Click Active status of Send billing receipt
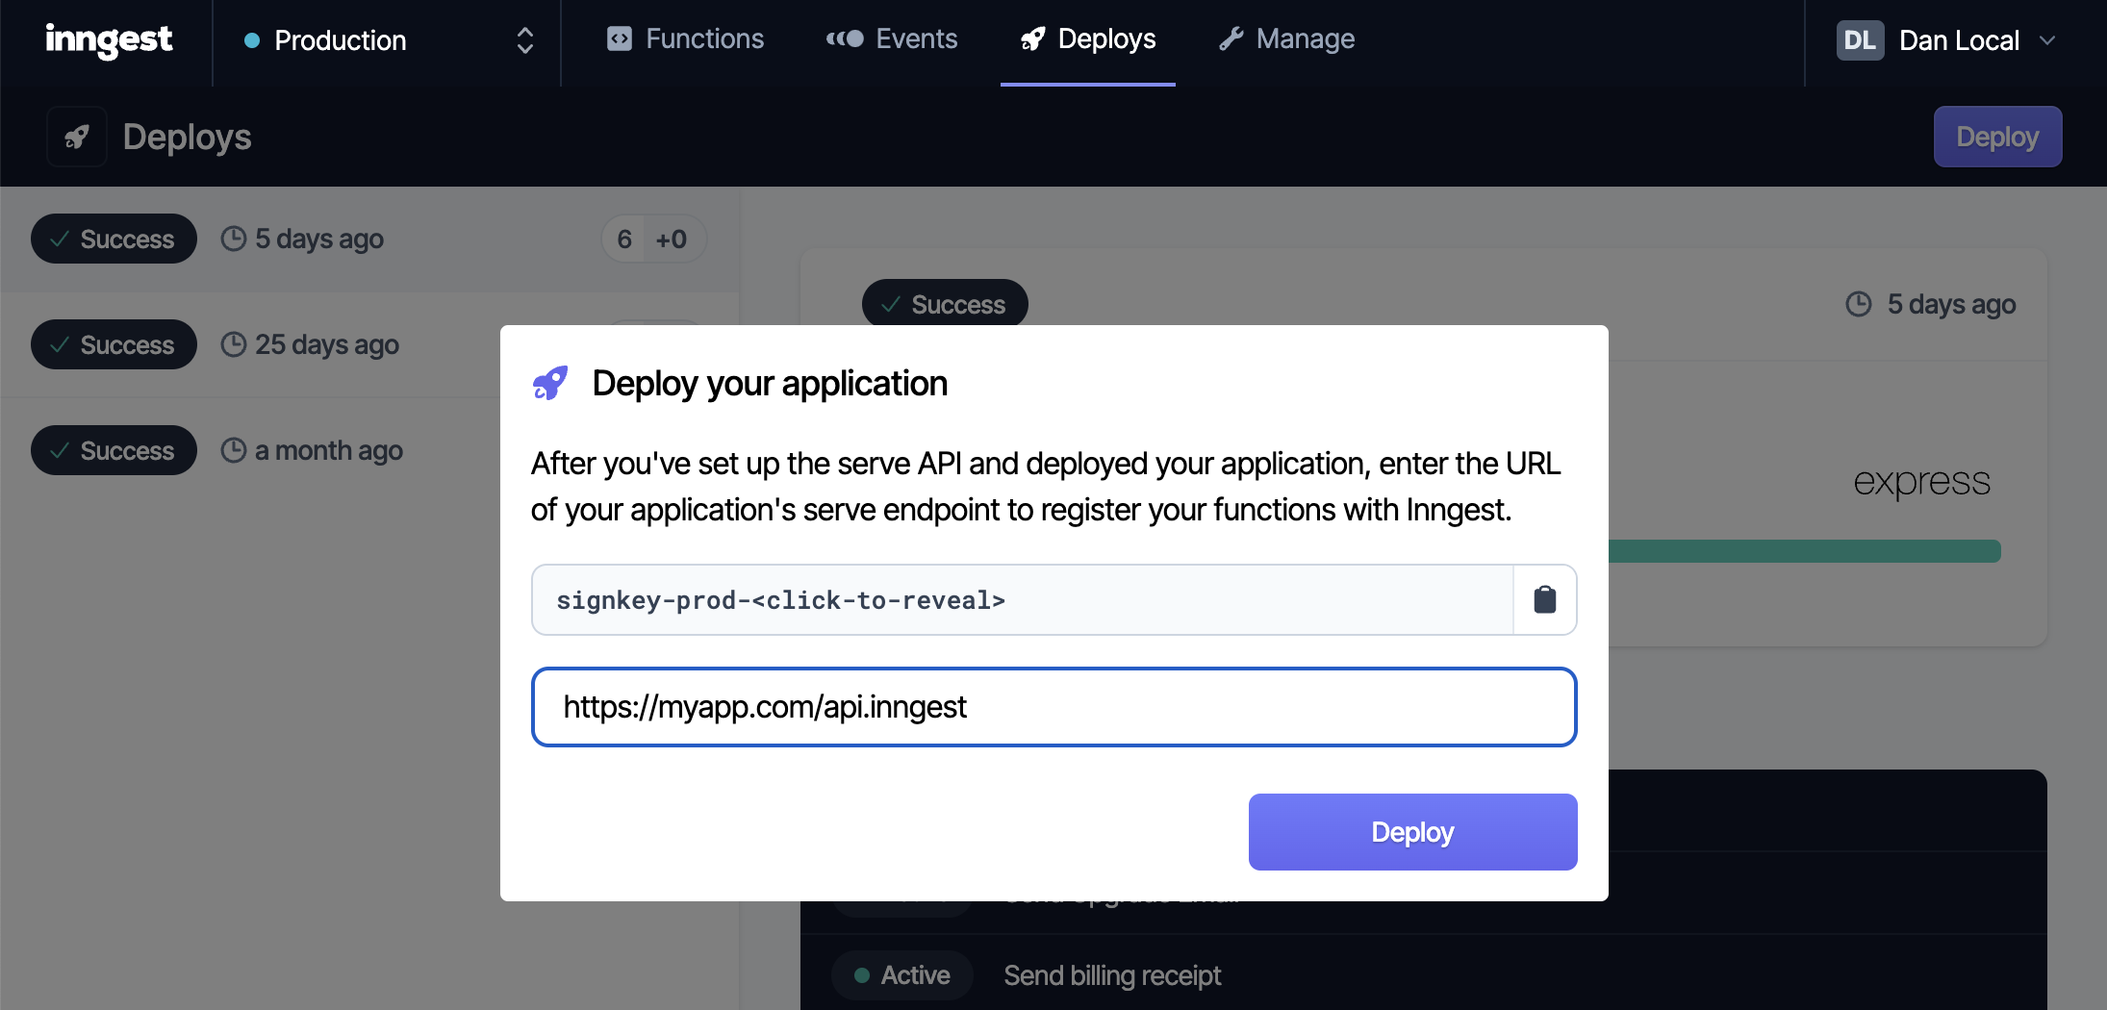 point(901,975)
